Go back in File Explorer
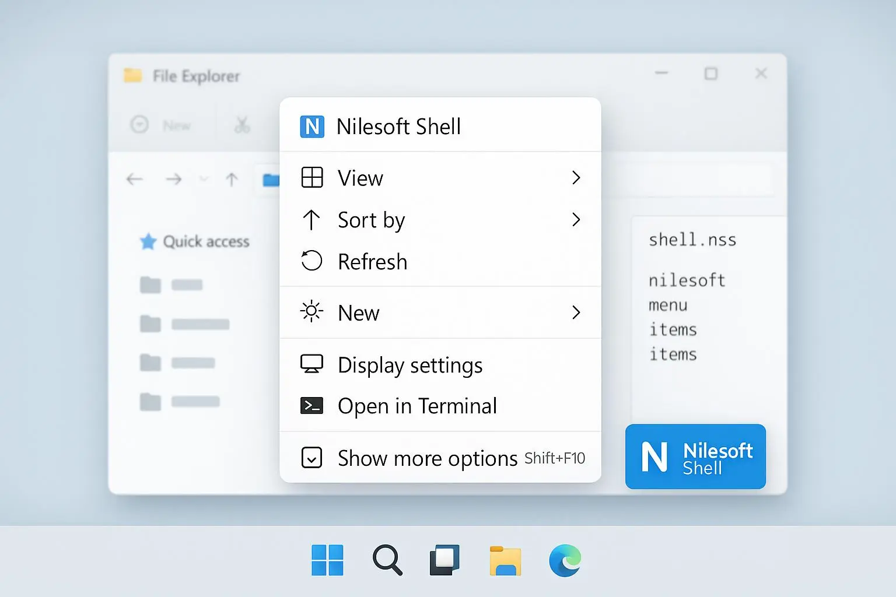The width and height of the screenshot is (896, 597). pyautogui.click(x=135, y=179)
